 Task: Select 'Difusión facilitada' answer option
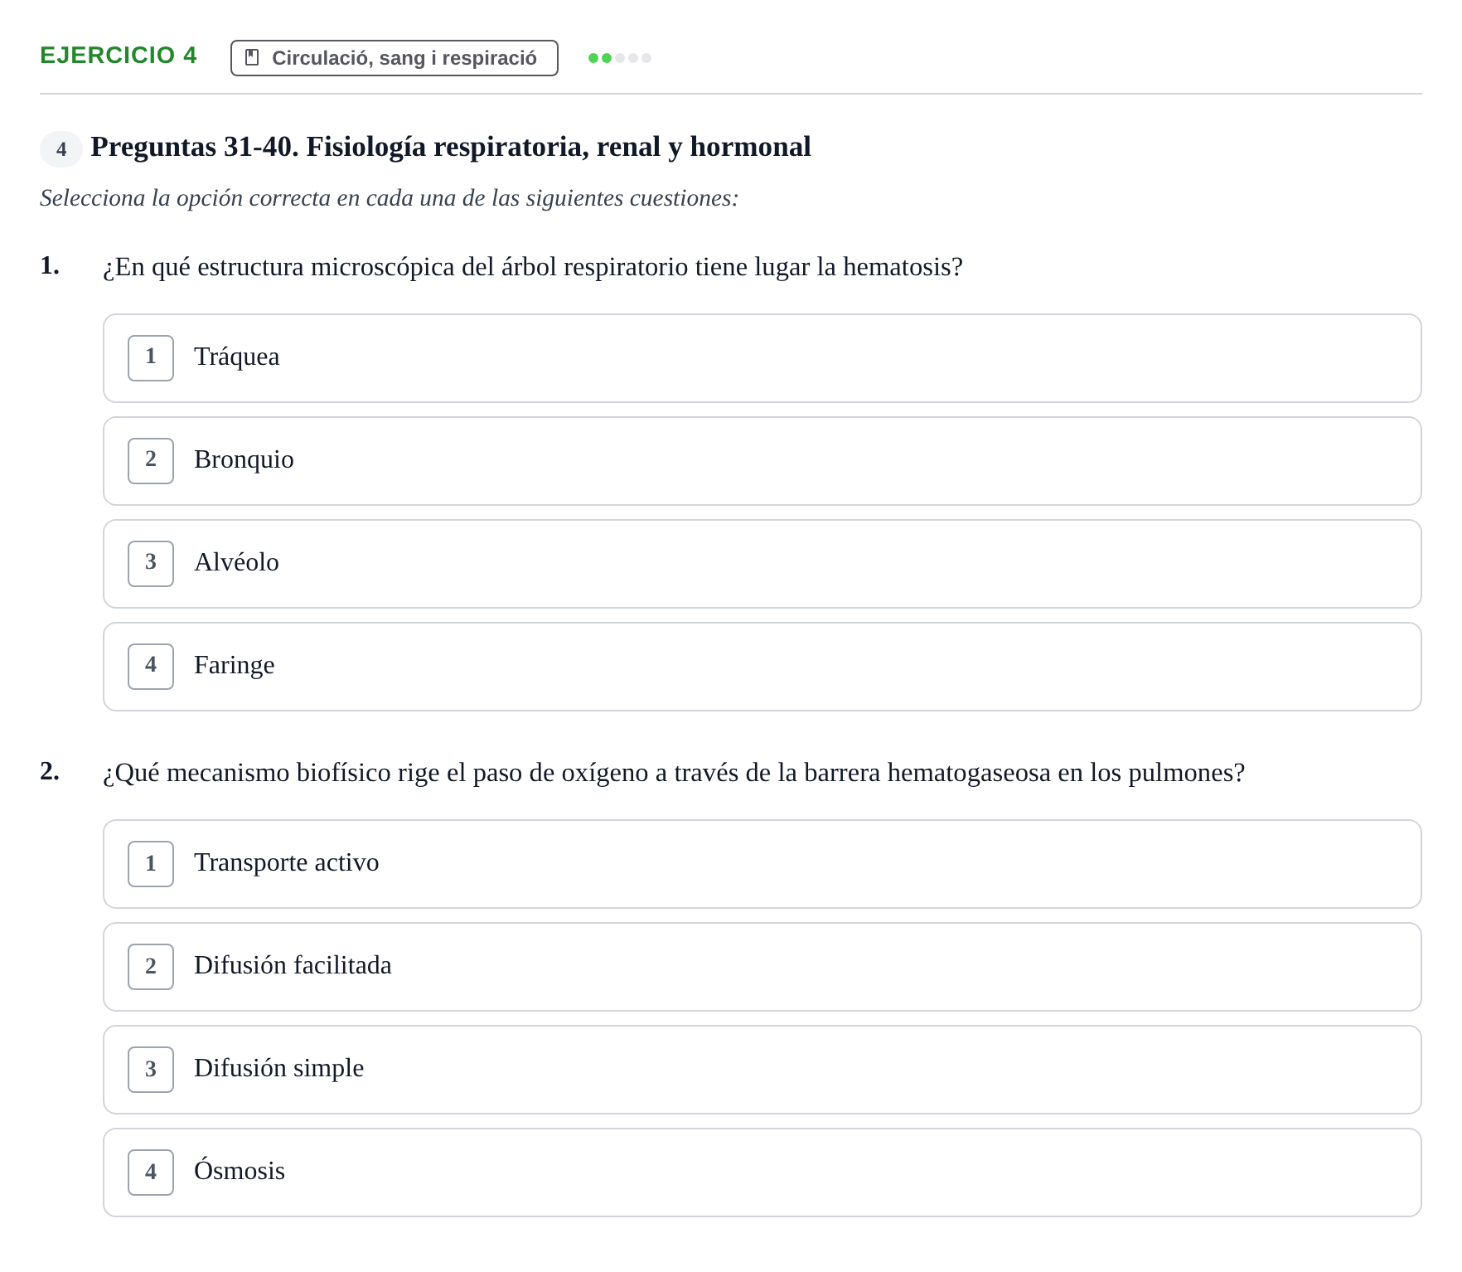click(762, 967)
